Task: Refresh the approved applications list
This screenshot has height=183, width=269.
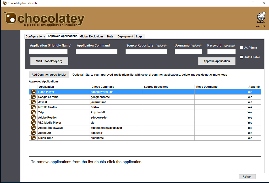Action: click(x=247, y=177)
